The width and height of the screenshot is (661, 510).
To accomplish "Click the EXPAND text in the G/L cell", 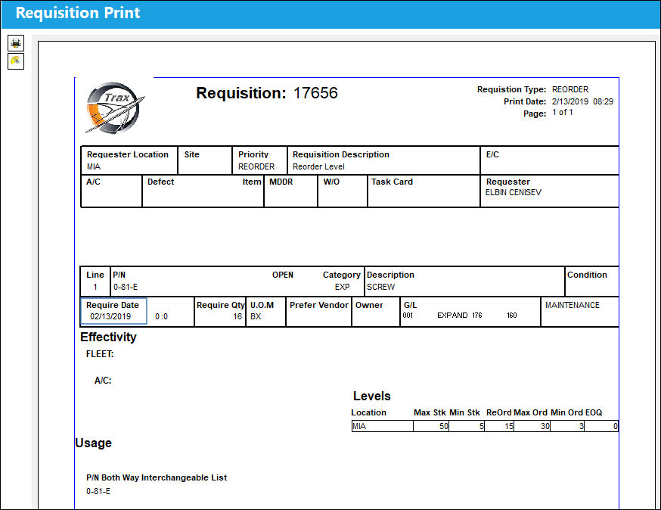I will pos(452,315).
